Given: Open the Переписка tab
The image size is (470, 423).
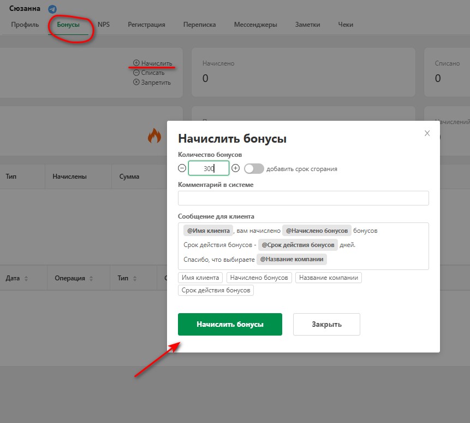Looking at the screenshot, I should [199, 25].
